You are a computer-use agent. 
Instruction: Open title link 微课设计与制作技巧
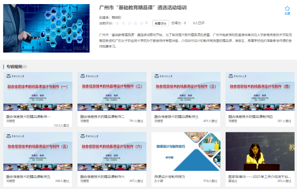tap(169, 177)
